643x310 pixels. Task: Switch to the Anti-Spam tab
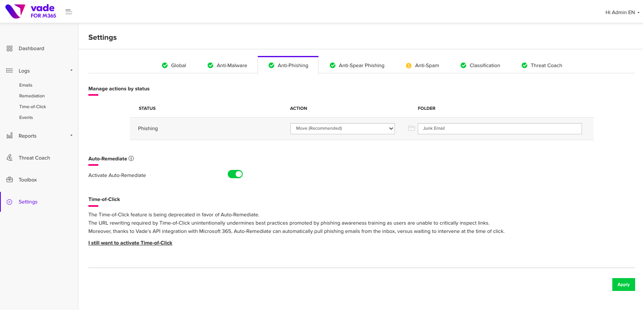[x=422, y=65]
